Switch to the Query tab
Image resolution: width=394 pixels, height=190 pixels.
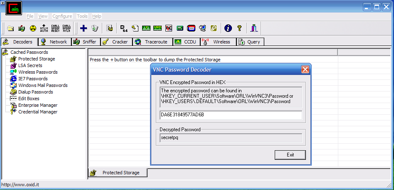coord(250,42)
